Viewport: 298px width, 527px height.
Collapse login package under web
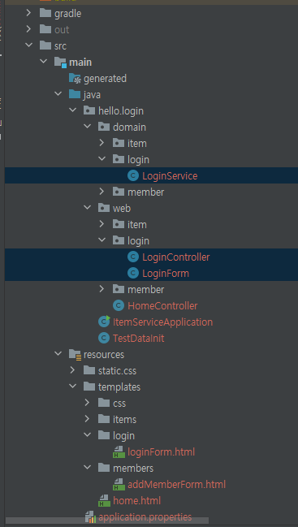(x=101, y=240)
